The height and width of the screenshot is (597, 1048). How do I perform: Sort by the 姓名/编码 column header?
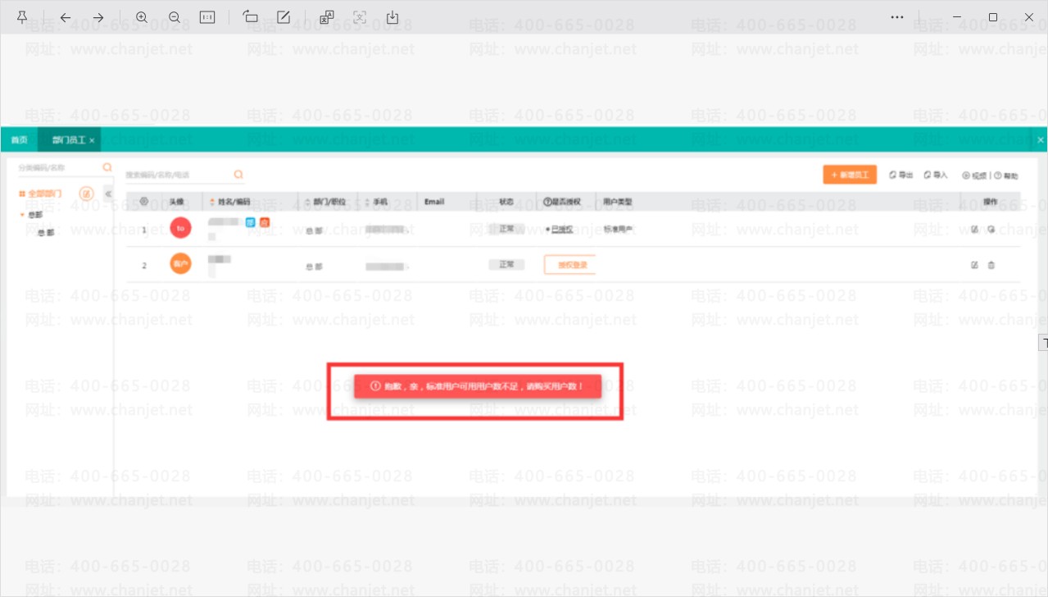click(234, 201)
